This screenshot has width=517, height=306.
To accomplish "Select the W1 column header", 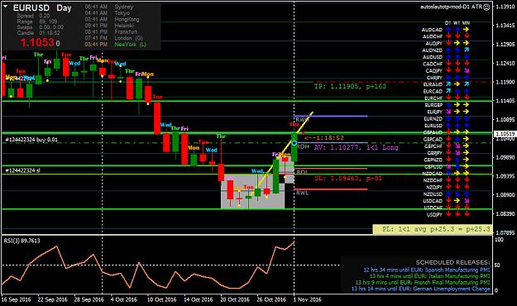I will [x=457, y=23].
